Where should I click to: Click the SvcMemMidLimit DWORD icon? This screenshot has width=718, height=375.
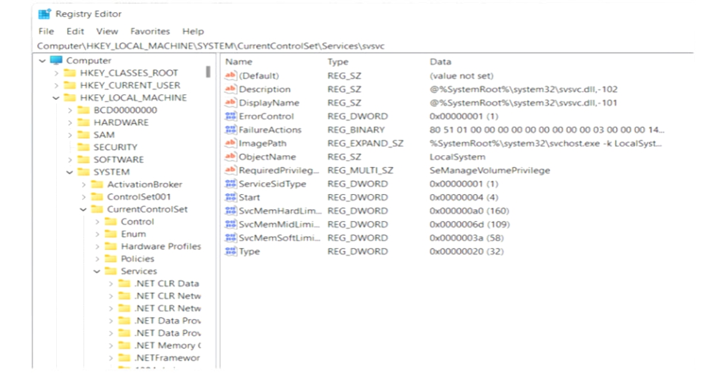click(x=230, y=225)
